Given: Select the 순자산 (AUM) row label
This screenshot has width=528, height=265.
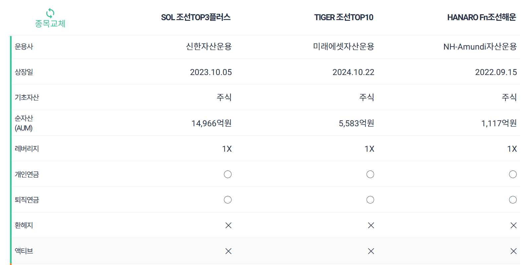Looking at the screenshot, I should click(24, 123).
